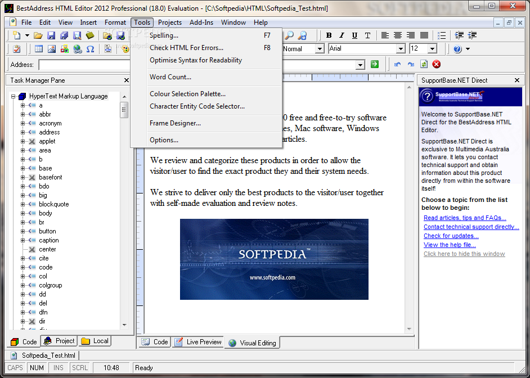Align text right
The height and width of the screenshot is (378, 530).
click(411, 35)
